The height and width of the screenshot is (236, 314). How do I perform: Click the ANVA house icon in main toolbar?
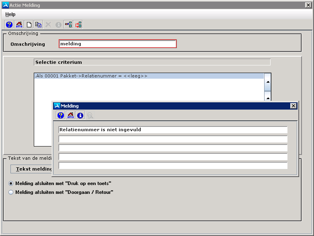tap(19, 24)
